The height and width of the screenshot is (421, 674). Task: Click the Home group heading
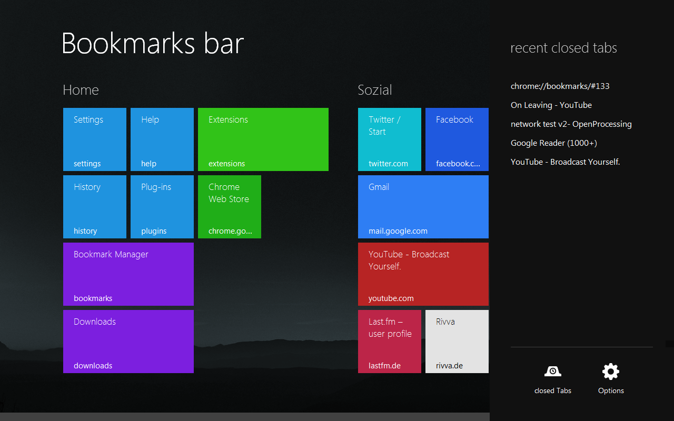pyautogui.click(x=81, y=90)
